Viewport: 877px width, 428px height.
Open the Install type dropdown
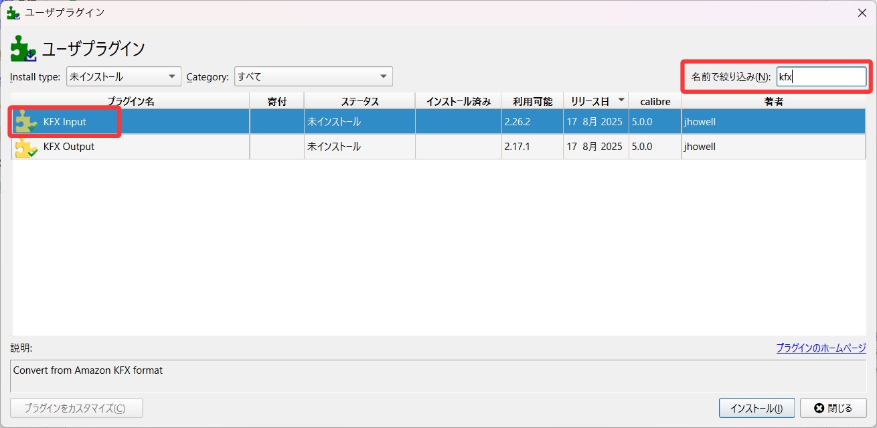[123, 76]
